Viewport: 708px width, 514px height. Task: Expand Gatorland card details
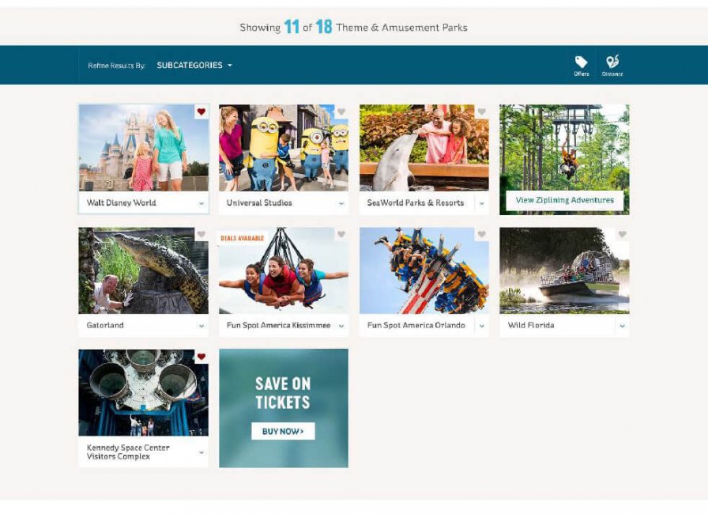click(201, 326)
